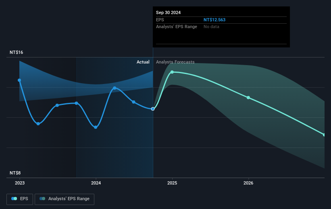
Task: Click the tooltip Analysts' EPS Range row label
Action: [177, 27]
